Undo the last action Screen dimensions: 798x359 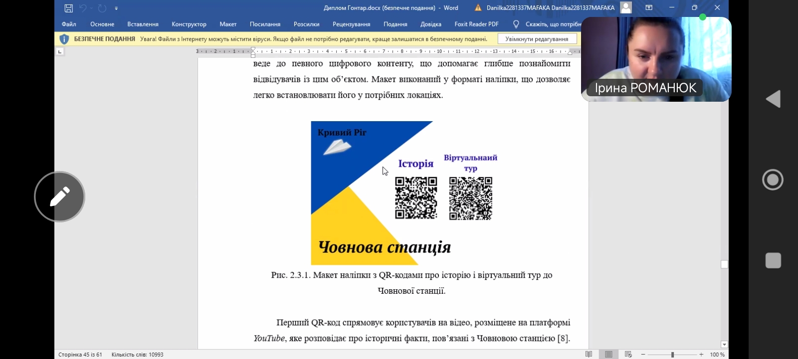pyautogui.click(x=83, y=8)
